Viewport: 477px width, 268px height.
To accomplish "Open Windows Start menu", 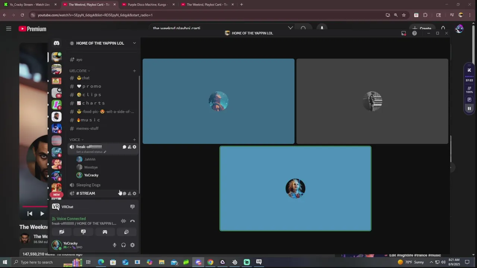I will pos(5,262).
